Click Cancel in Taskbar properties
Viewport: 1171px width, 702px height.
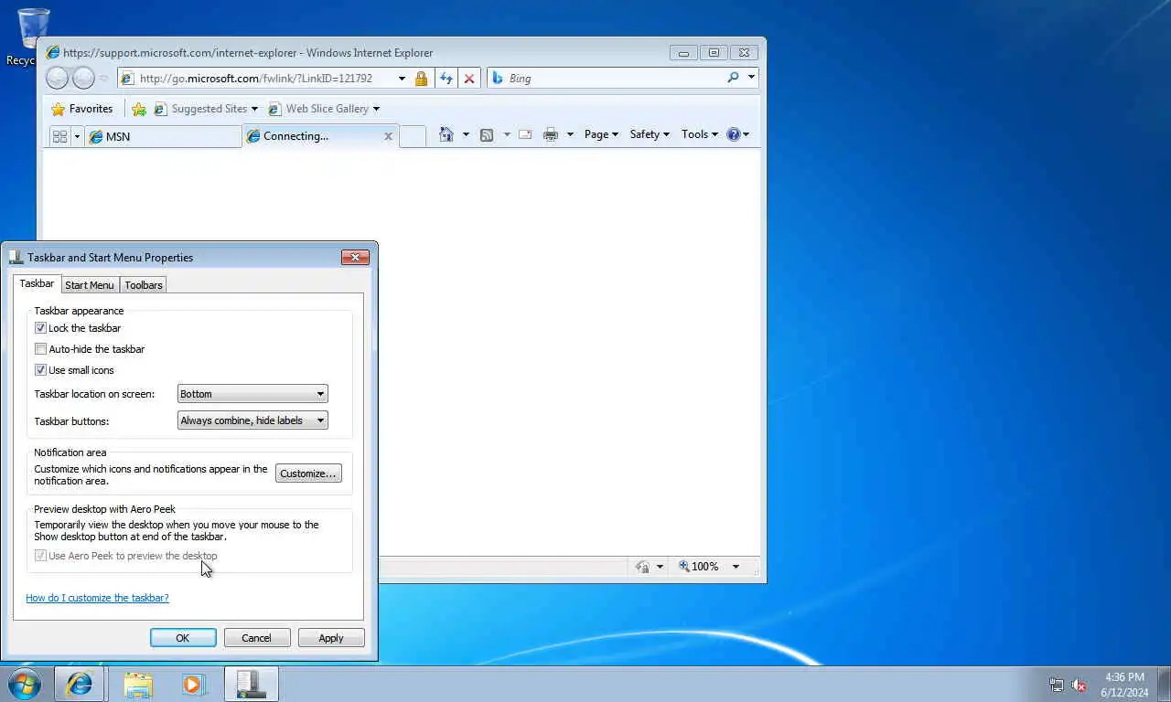[256, 638]
